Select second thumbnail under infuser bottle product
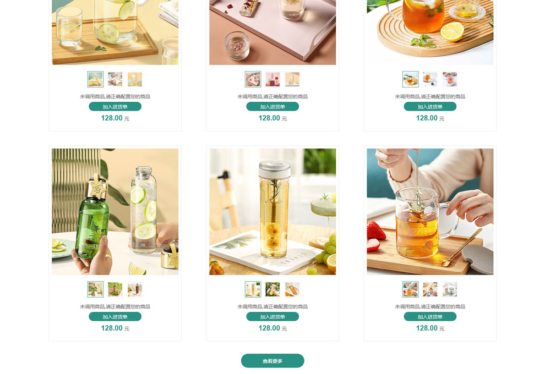This screenshot has width=545, height=374. tap(272, 289)
